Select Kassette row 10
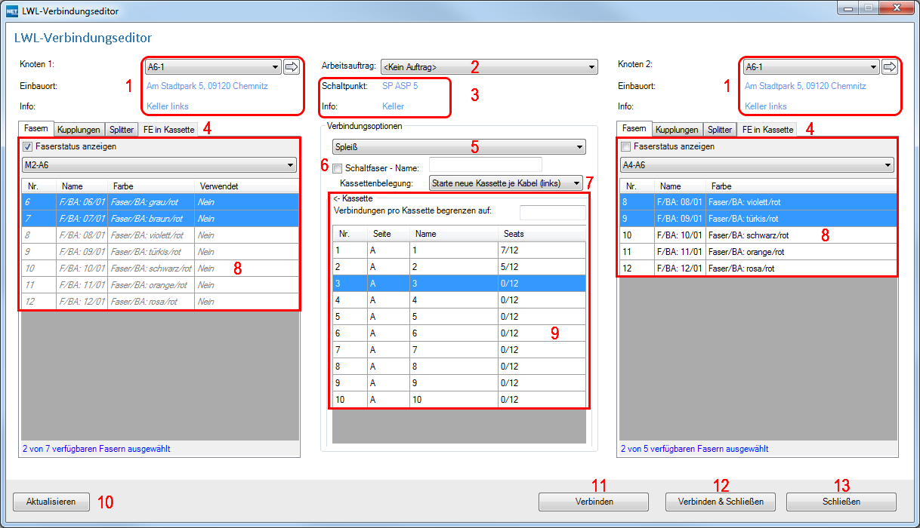 pos(459,400)
